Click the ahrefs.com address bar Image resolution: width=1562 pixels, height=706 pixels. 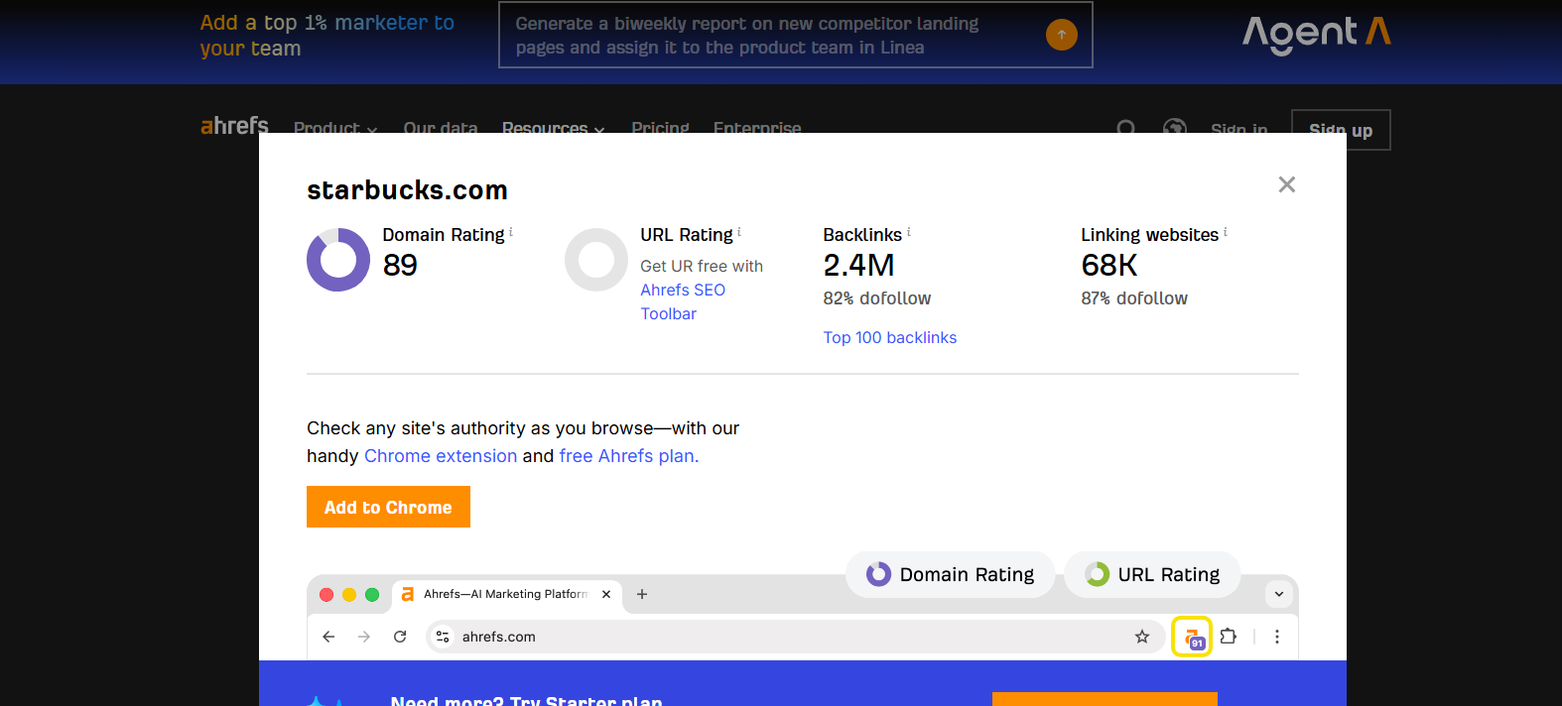794,637
